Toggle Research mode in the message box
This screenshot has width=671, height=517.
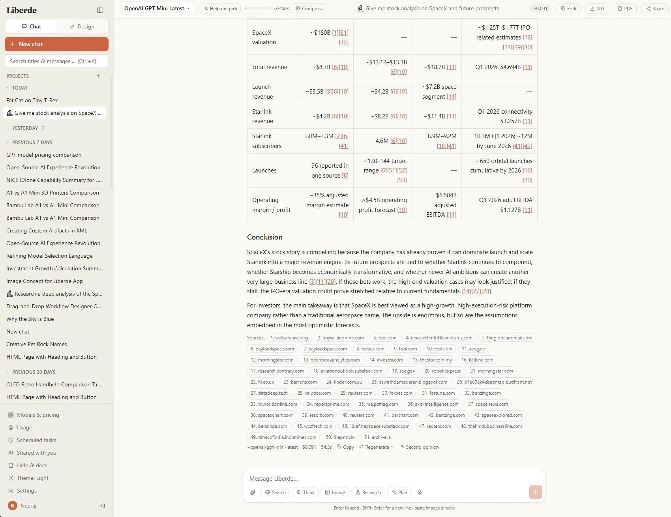[x=368, y=492]
